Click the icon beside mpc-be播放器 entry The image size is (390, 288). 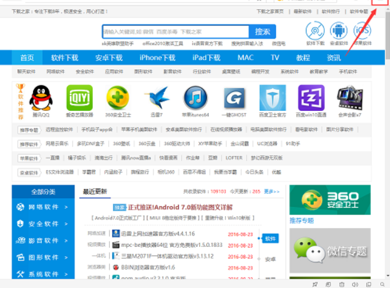tap(115, 245)
